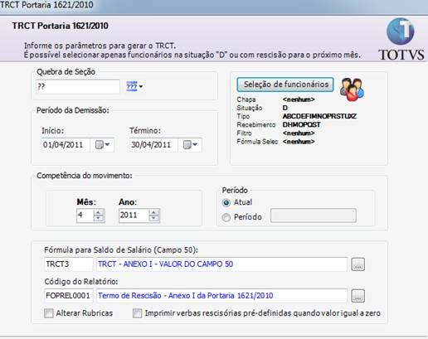Click the Seleção de funcionários button
This screenshot has width=428, height=339.
[x=285, y=85]
